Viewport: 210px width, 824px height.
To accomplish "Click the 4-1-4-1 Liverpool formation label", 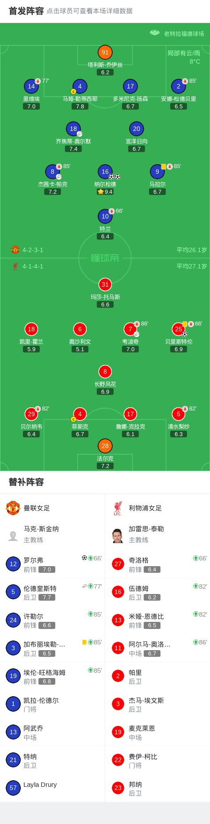I will tap(33, 266).
